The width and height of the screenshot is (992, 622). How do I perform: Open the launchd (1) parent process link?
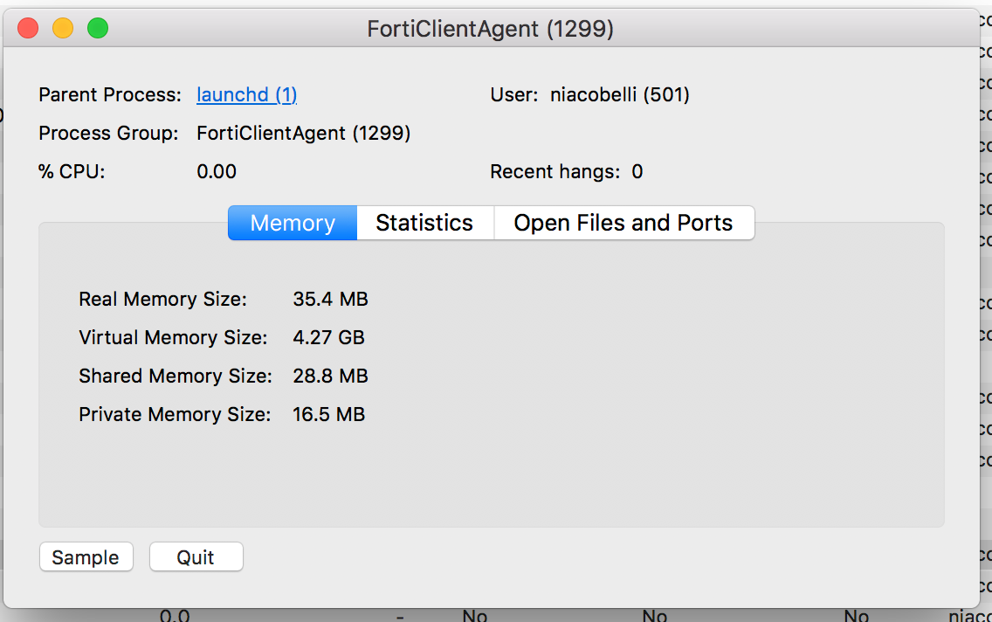pos(247,95)
